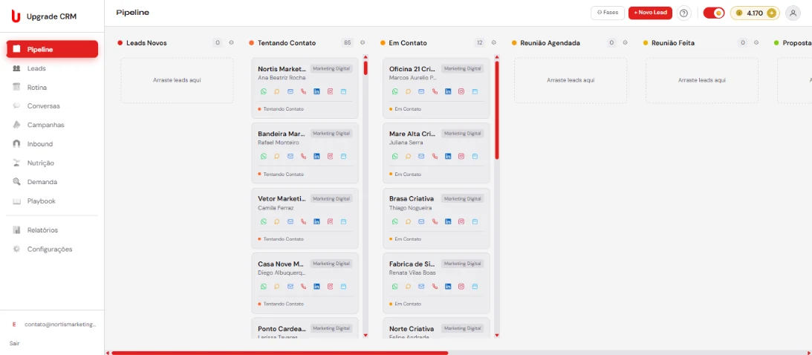Open the contato@nortismarketing account entry
812x355 pixels.
click(52, 325)
